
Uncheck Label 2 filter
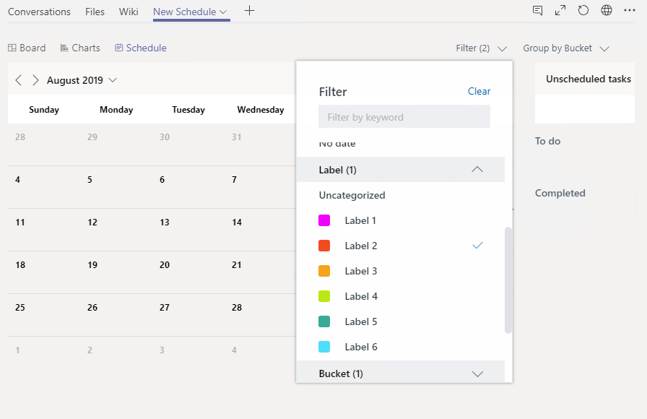pos(401,246)
